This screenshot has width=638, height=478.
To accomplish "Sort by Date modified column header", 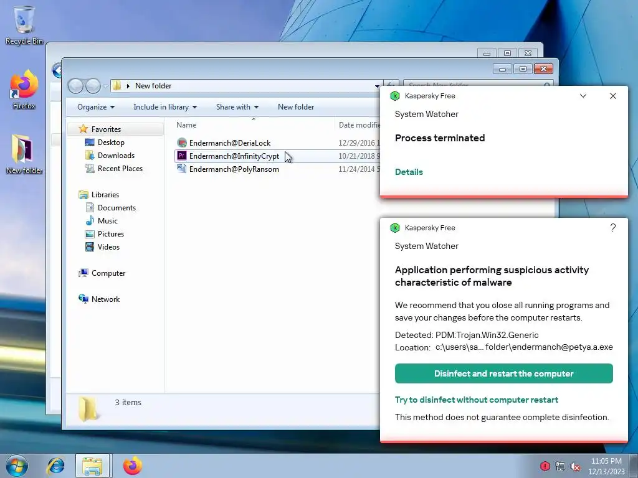I will [x=359, y=124].
